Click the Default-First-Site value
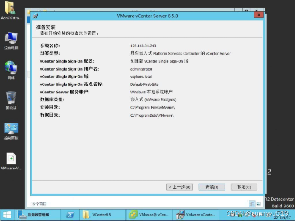The image size is (295, 221). pos(144,85)
